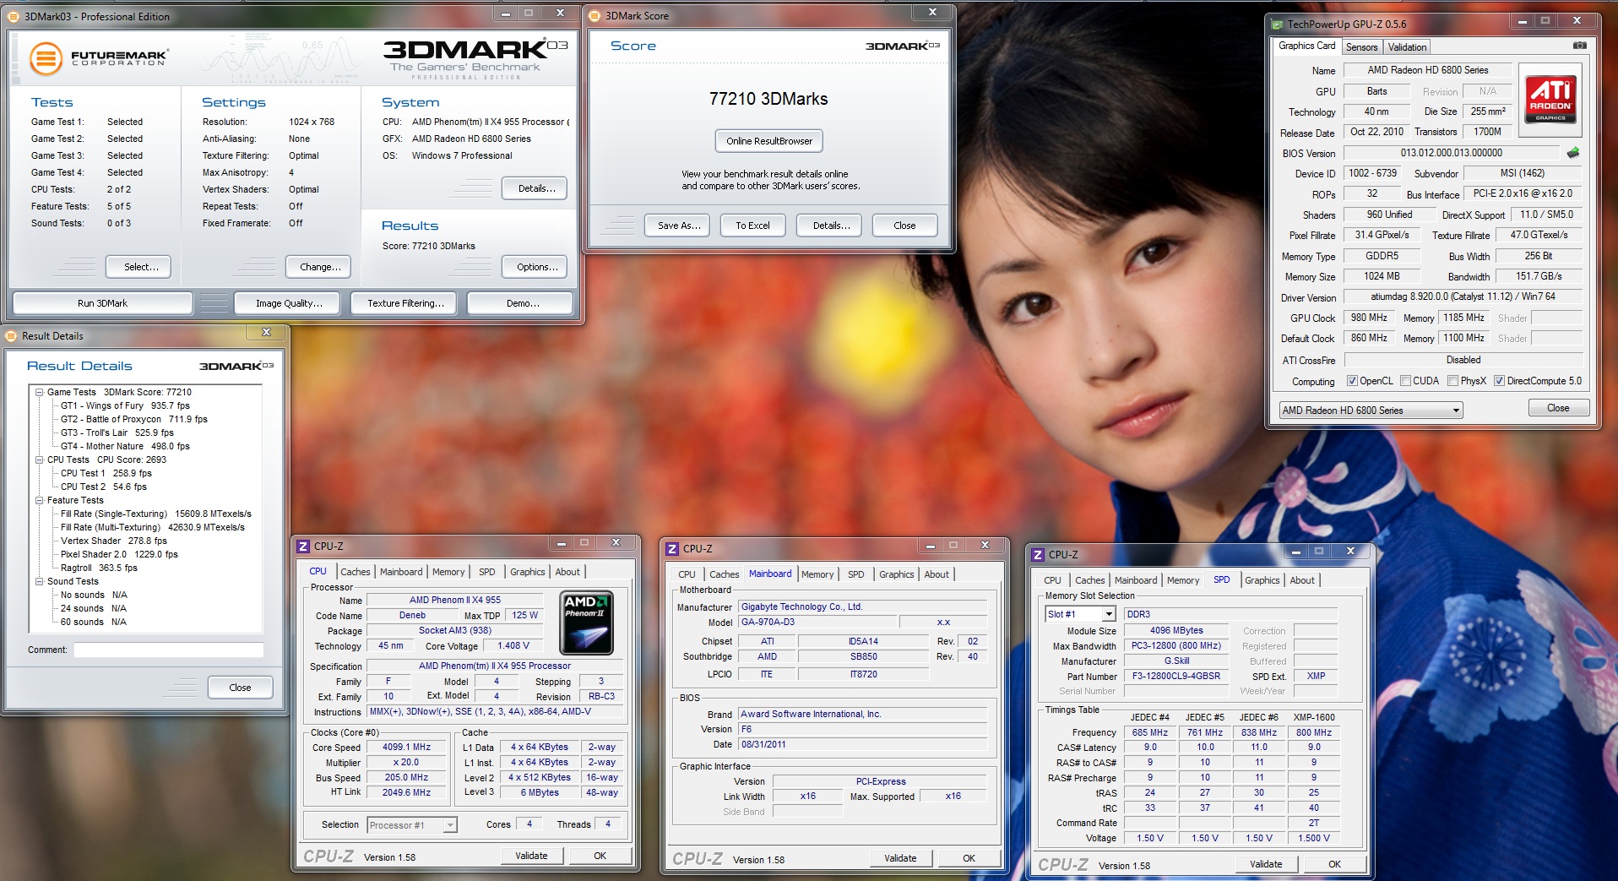1618x881 pixels.
Task: Select the "GT3 - Troll's Lair" result row
Action: coord(117,432)
